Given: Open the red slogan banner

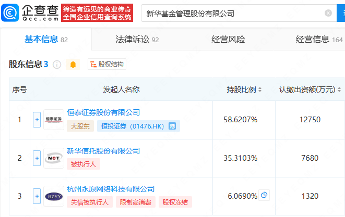Looking at the screenshot, I should coord(97,12).
